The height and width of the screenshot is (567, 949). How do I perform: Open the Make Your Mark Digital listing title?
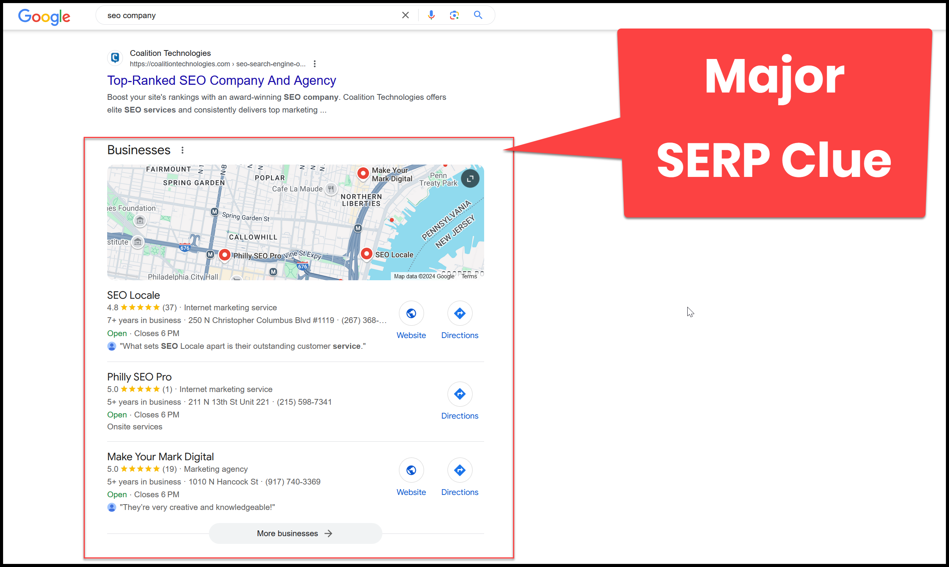click(x=160, y=456)
